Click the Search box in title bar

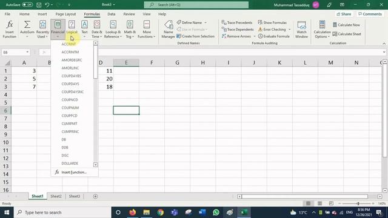pyautogui.click(x=196, y=5)
